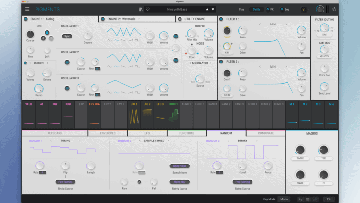Toggle Oscillator 1 Sync
The image size is (360, 203).
click(x=67, y=36)
